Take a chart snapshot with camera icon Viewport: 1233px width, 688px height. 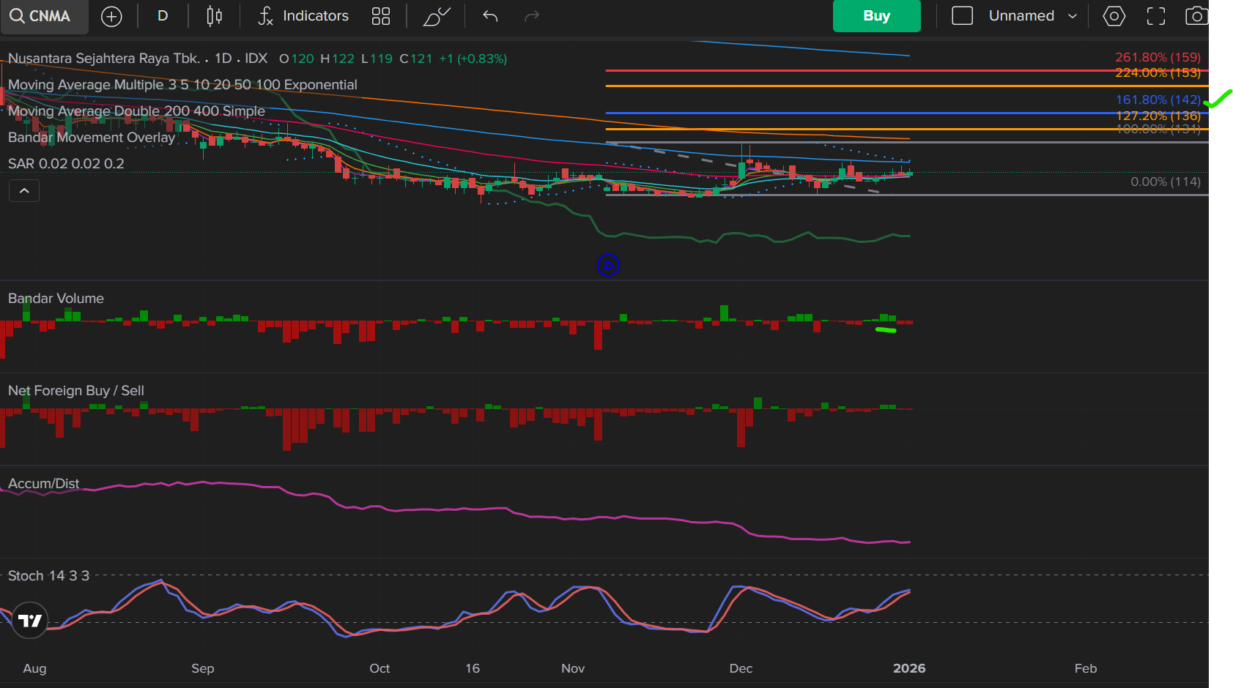point(1196,16)
